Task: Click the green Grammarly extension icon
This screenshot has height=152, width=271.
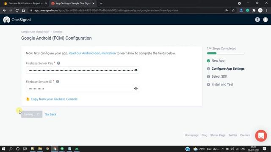Action: (x=247, y=10)
